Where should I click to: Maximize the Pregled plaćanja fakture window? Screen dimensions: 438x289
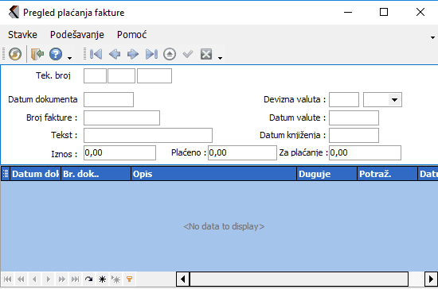pos(384,12)
